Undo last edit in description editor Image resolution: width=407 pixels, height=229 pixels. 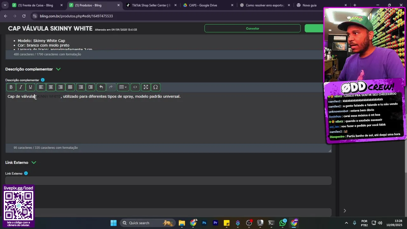(101, 87)
